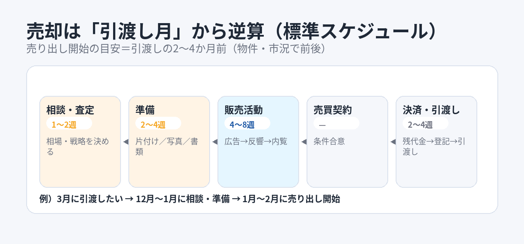Click the arrow between 準備 and 販売活動

214,142
